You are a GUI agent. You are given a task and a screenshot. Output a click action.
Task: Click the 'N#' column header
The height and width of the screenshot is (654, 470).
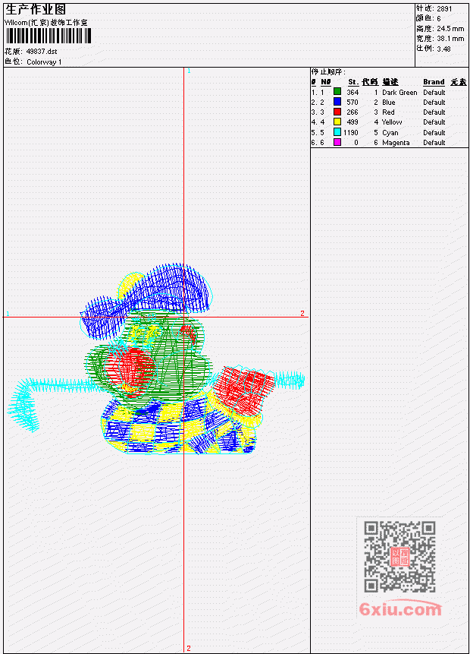tap(325, 82)
